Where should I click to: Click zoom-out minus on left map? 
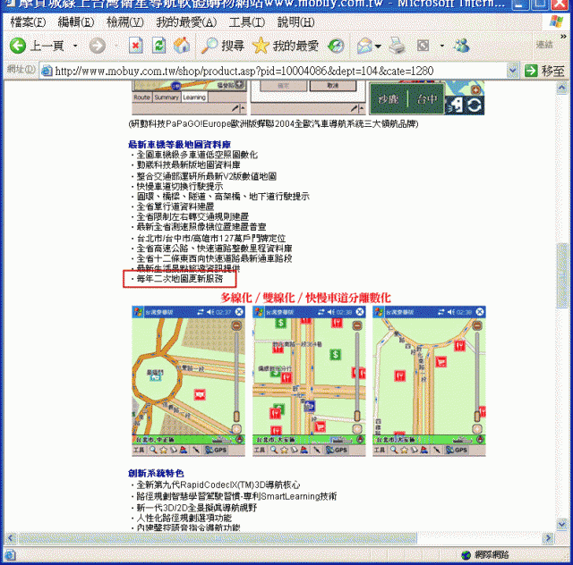(x=236, y=325)
